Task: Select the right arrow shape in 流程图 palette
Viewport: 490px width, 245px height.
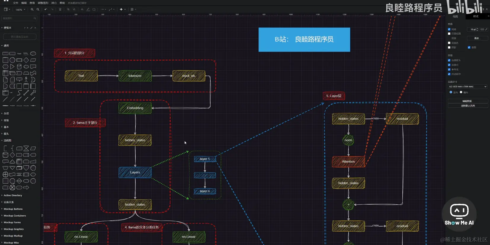Action: [26, 188]
